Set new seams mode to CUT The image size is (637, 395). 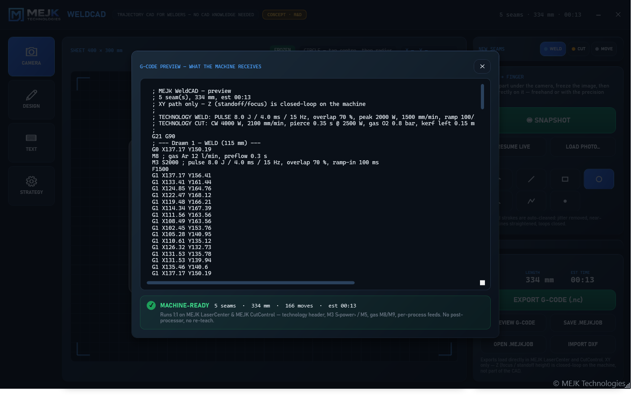pos(579,49)
